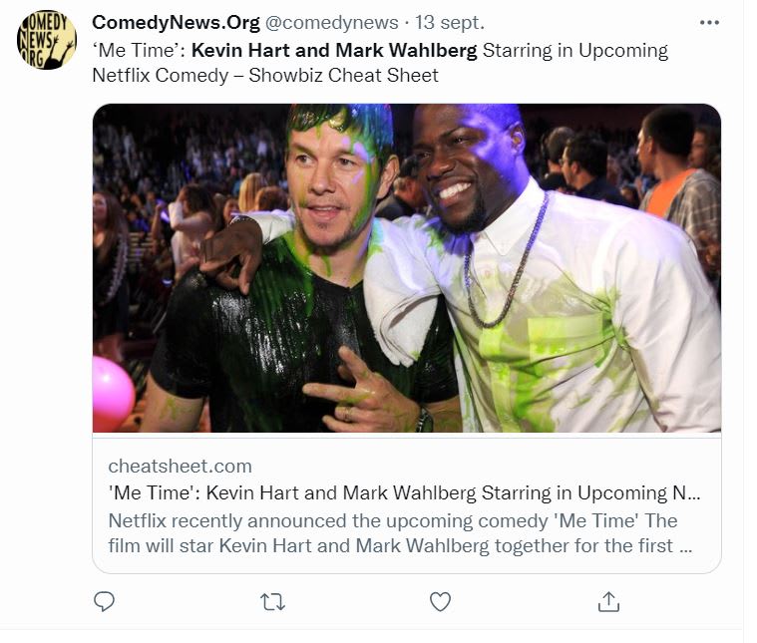Retweet the 'Me Time' post
Screen dimensions: 757x643
pos(272,601)
